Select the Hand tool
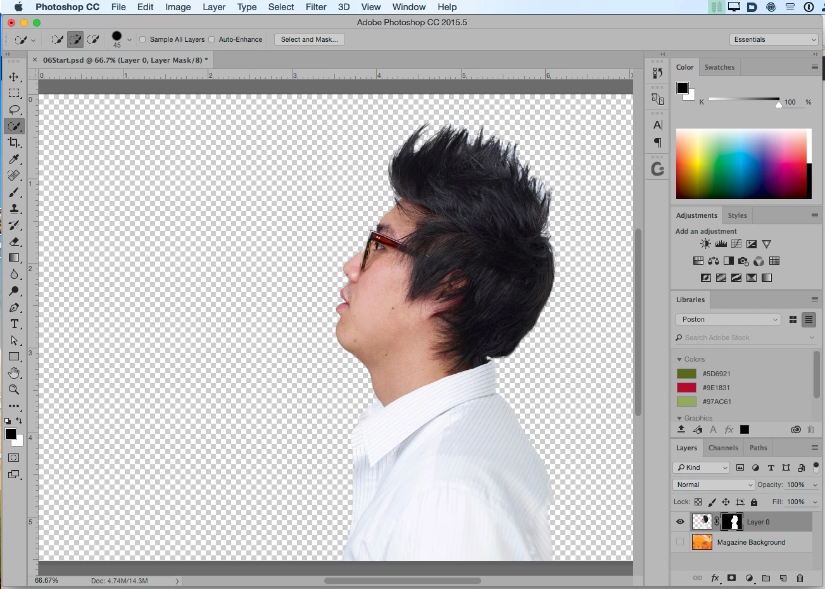 click(x=14, y=373)
